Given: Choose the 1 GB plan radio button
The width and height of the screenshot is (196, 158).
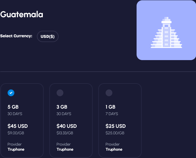Looking at the screenshot, I should coord(109,93).
